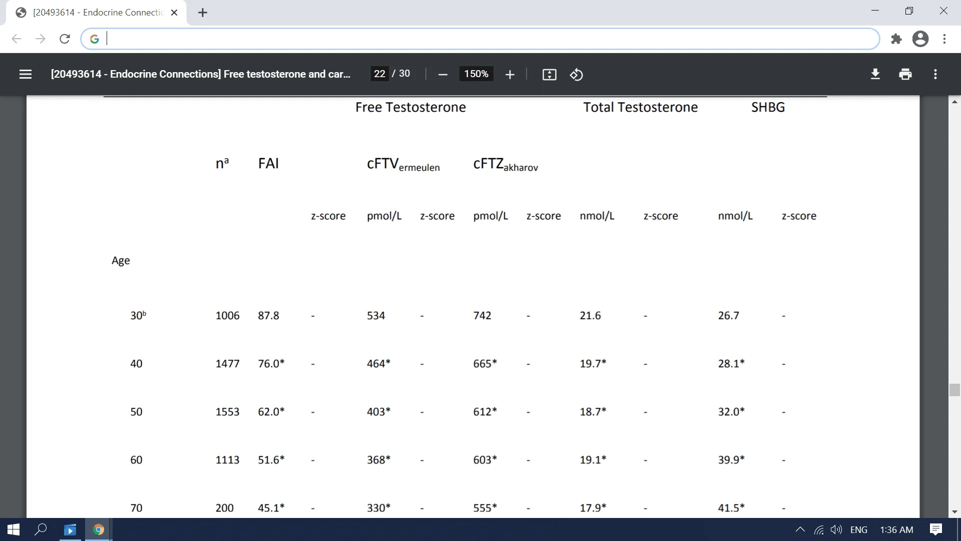Open the Windows notification center
Screen dimensions: 961x541
pyautogui.click(x=935, y=529)
